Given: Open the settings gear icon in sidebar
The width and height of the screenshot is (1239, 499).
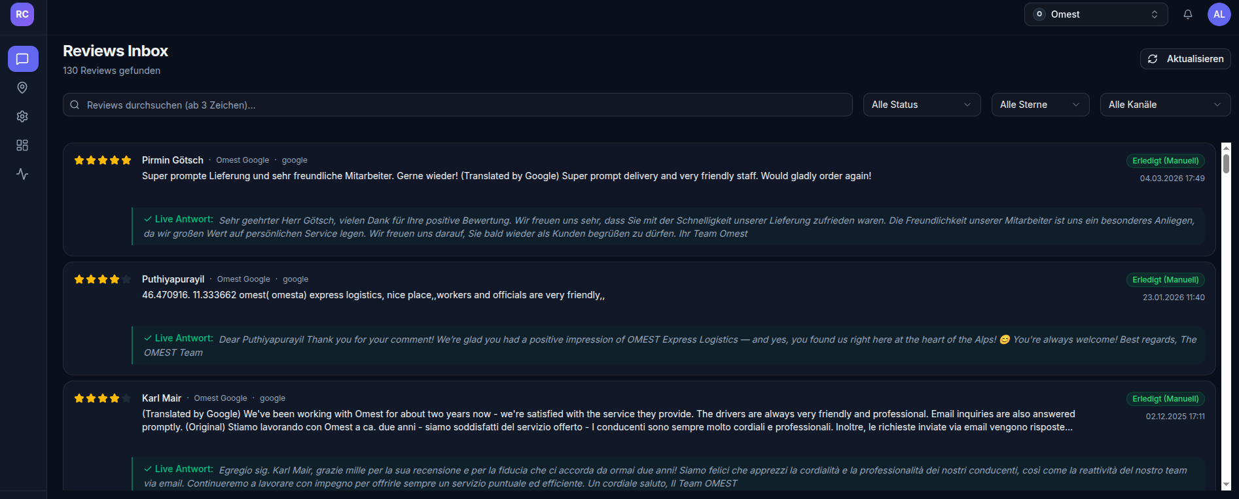Looking at the screenshot, I should coord(22,116).
